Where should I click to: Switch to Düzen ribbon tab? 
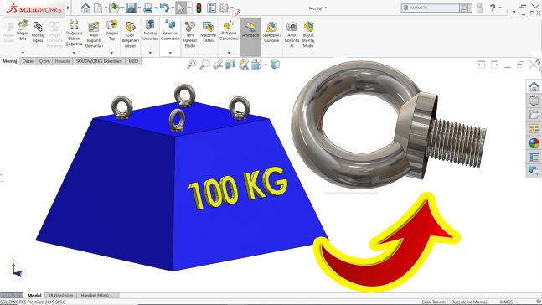pyautogui.click(x=28, y=61)
